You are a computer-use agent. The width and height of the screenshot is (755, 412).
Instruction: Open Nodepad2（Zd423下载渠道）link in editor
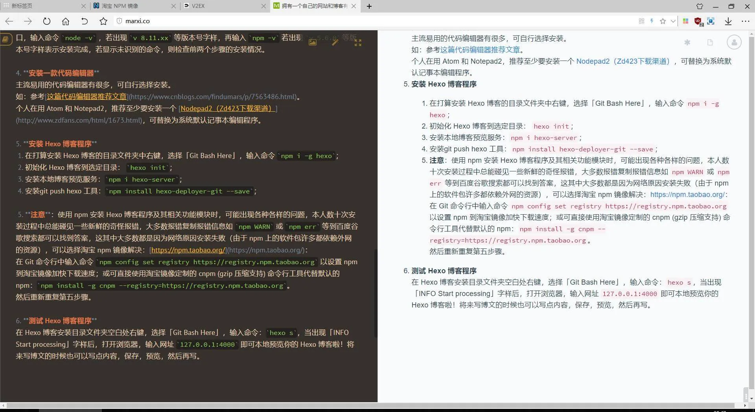click(228, 109)
